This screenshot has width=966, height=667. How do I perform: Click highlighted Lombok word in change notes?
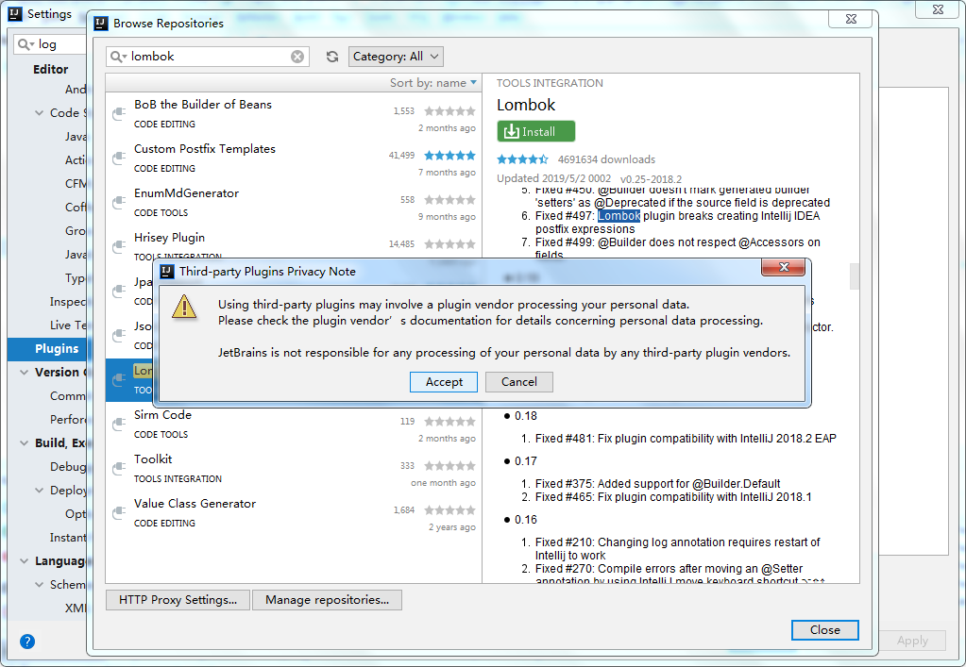(x=619, y=216)
